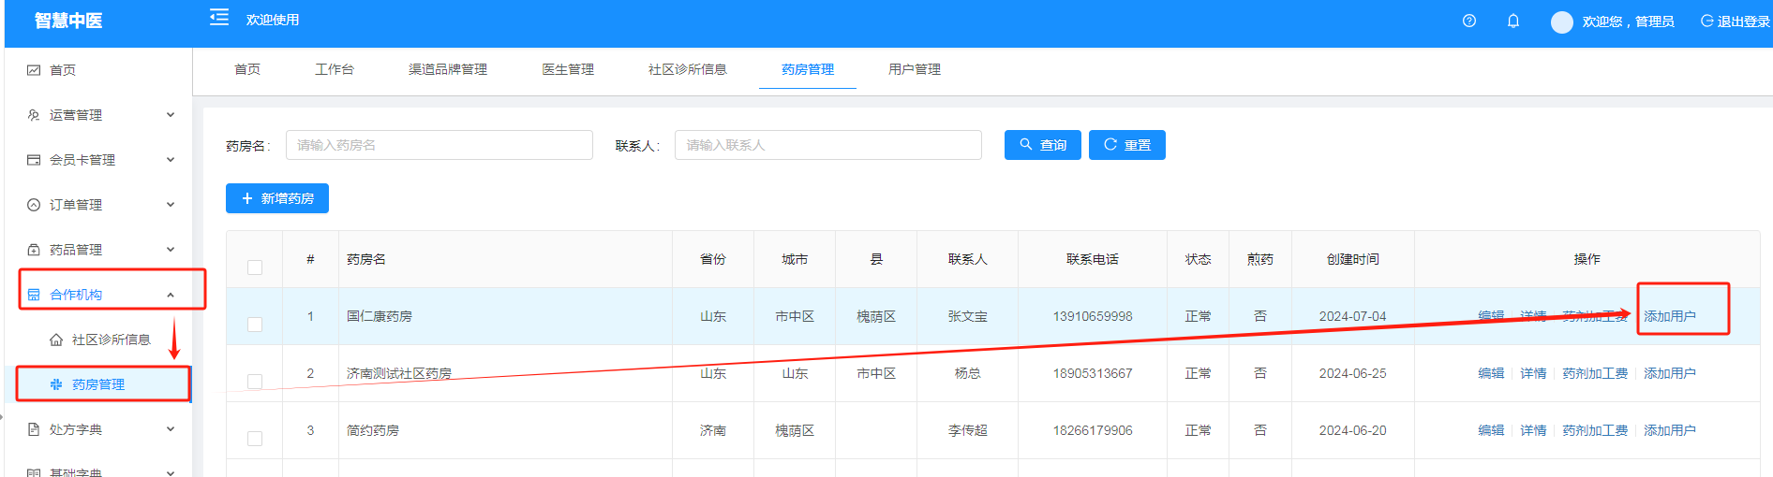This screenshot has height=477, width=1773.
Task: Open notifications bell icon
Action: pyautogui.click(x=1513, y=22)
